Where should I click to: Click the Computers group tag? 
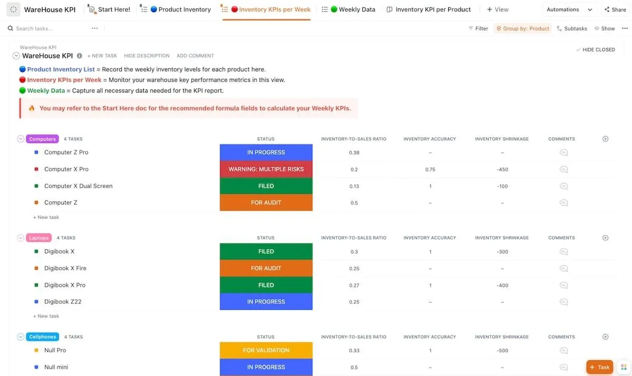click(42, 139)
